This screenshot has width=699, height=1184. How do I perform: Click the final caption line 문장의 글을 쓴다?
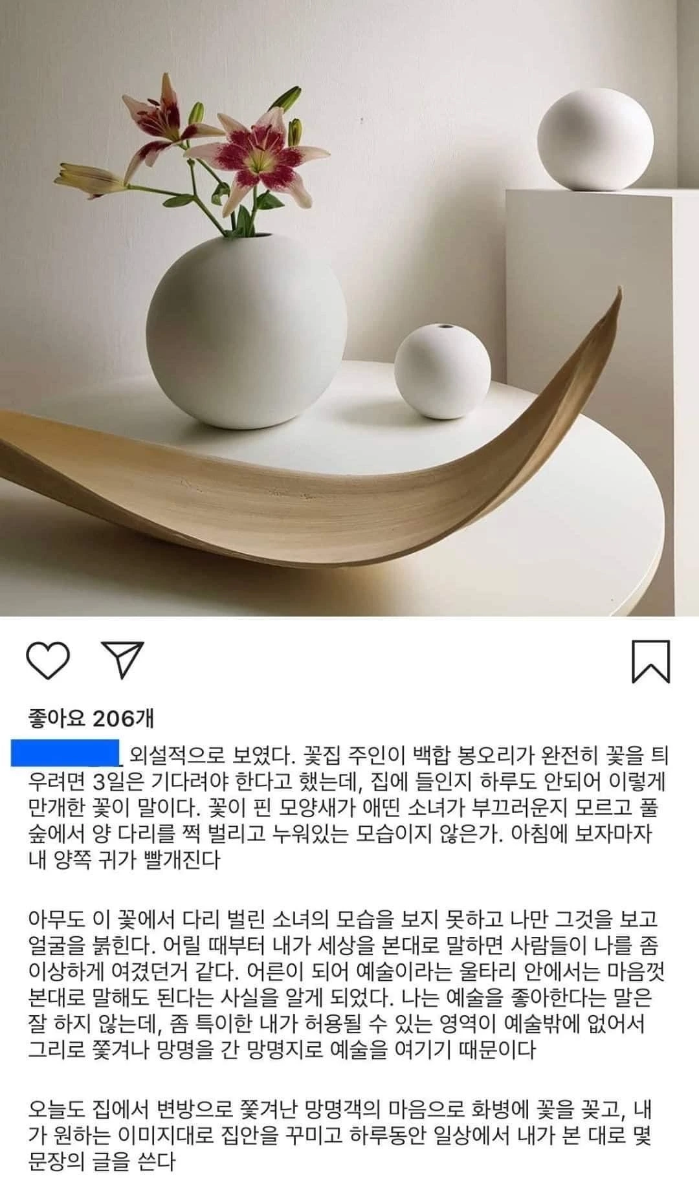tap(102, 1161)
